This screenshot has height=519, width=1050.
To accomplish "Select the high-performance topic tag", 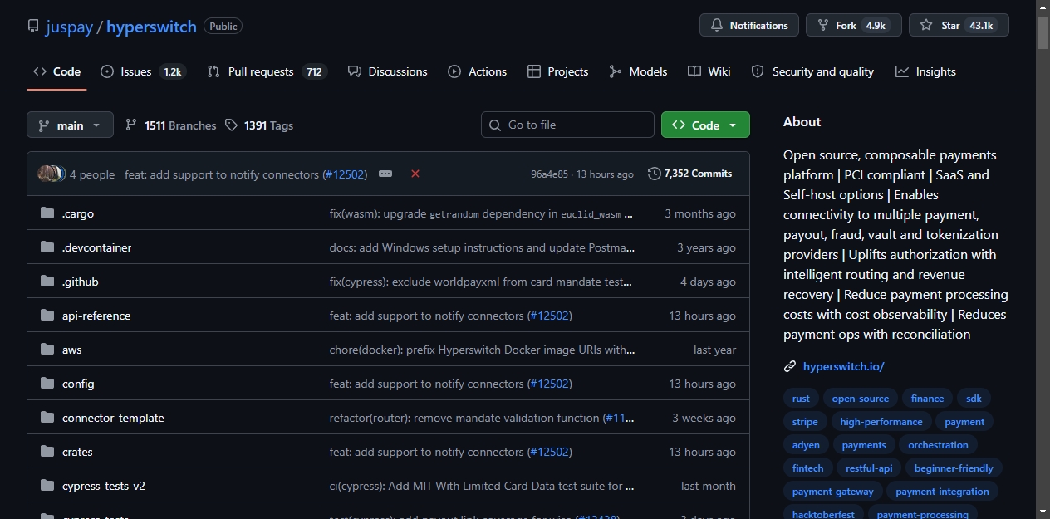I will click(881, 422).
